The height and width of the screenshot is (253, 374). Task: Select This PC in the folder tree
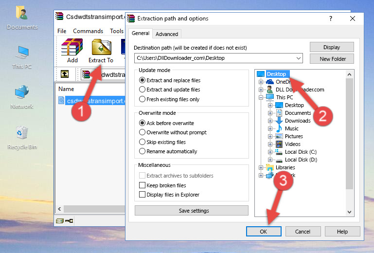click(285, 97)
